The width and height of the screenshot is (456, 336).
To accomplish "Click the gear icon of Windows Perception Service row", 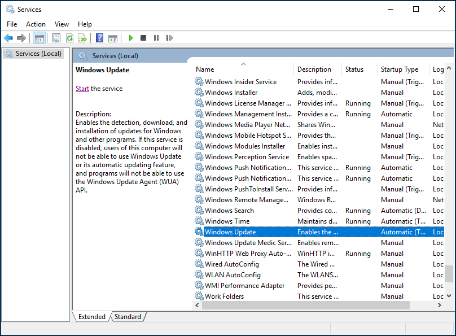I will click(199, 156).
